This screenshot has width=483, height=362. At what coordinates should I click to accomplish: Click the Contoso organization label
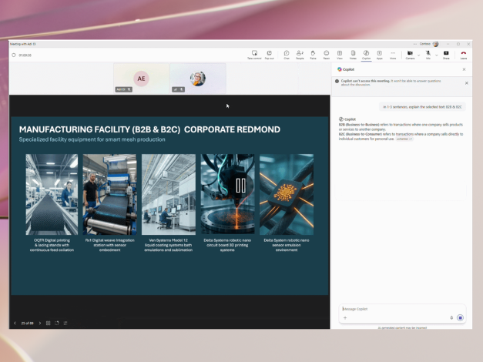point(424,44)
